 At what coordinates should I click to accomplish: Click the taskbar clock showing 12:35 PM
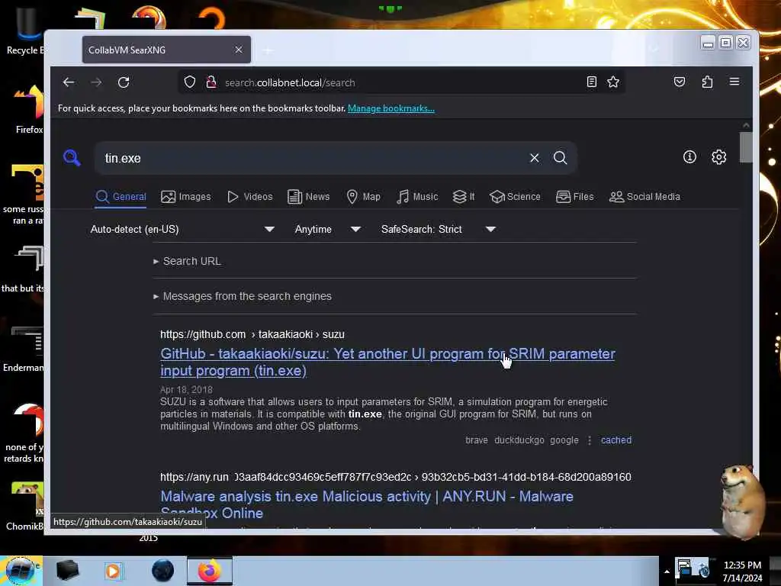tap(742, 571)
